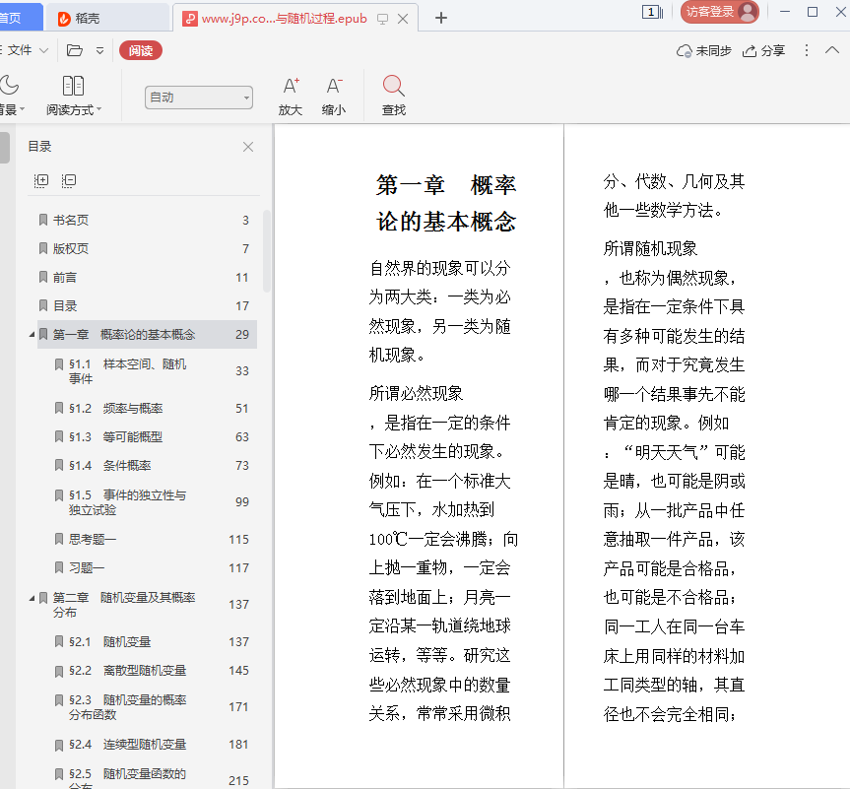The image size is (850, 789).
Task: Click the Zoom Out (缩小) icon
Action: 334,88
